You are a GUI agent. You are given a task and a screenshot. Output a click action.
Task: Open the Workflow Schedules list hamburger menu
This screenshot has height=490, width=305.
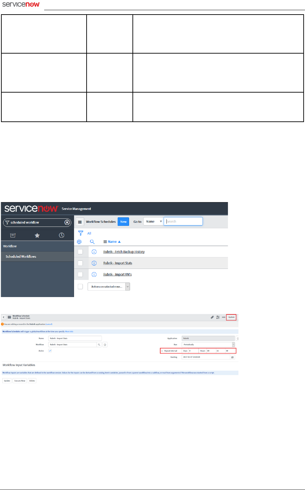click(80, 222)
